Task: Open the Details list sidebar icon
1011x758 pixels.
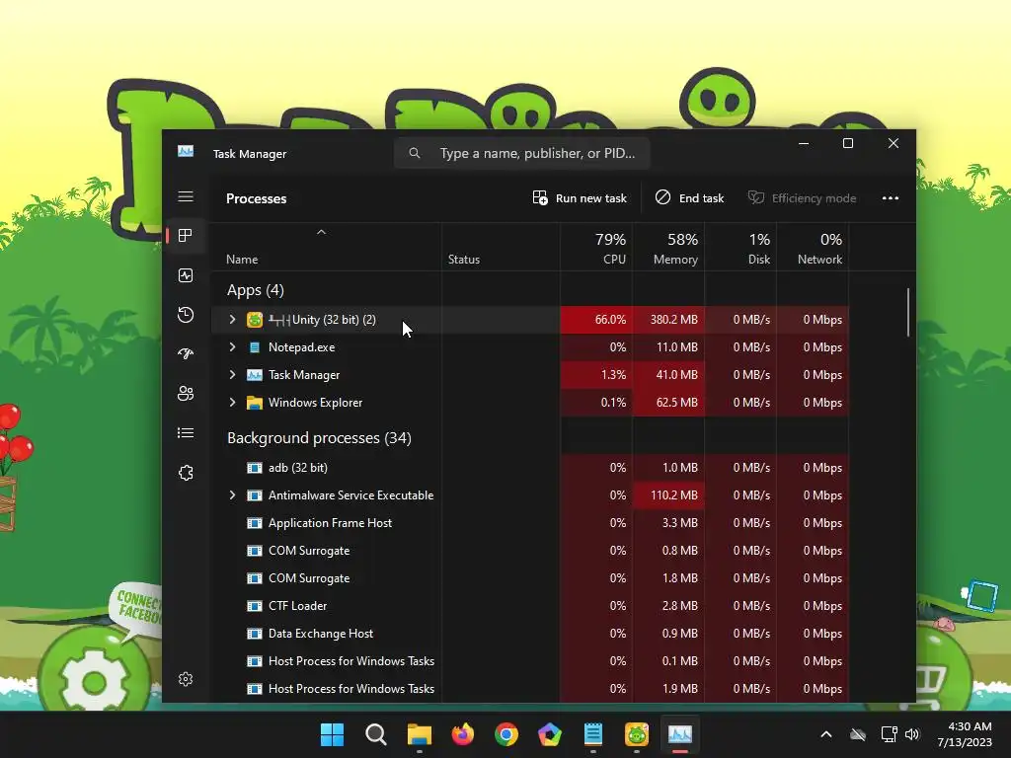Action: point(186,433)
